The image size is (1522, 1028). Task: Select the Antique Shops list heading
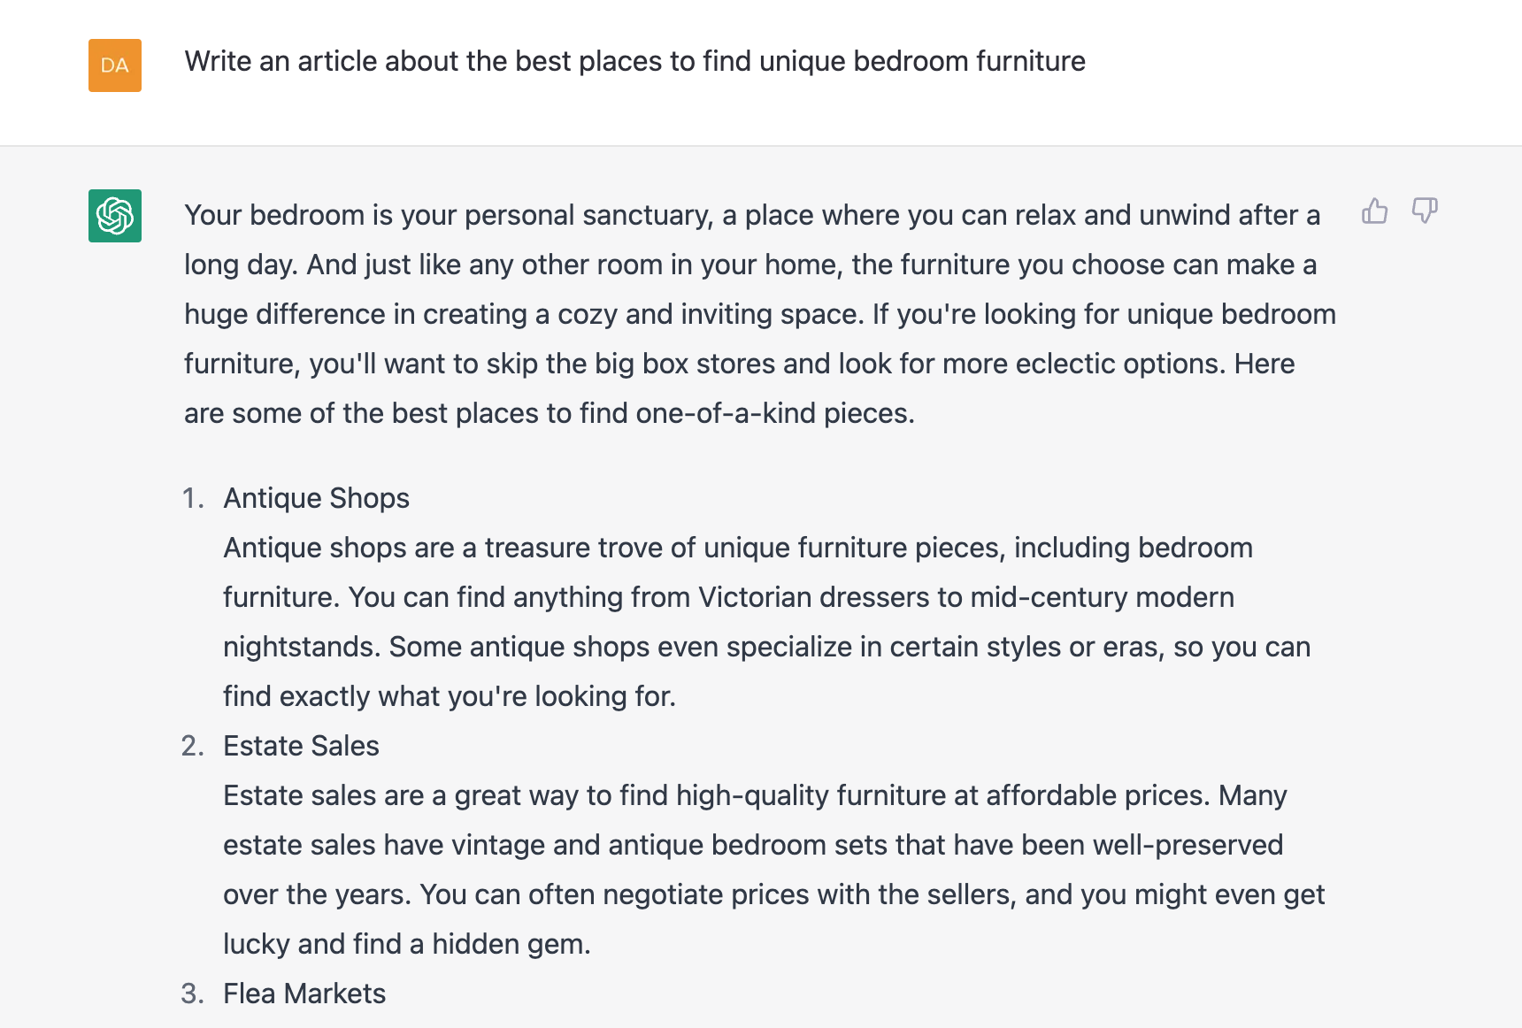(316, 498)
